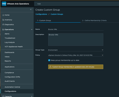The width and height of the screenshot is (119, 97).
Task: Open the Group Type dropdown
Action: click(76, 50)
